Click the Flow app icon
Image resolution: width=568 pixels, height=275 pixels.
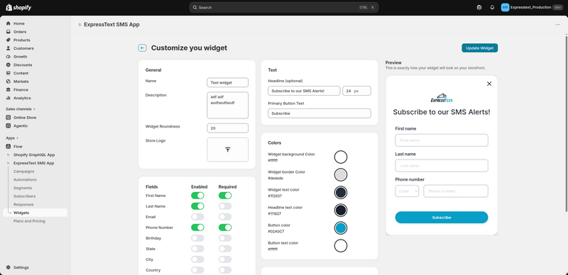tap(9, 147)
